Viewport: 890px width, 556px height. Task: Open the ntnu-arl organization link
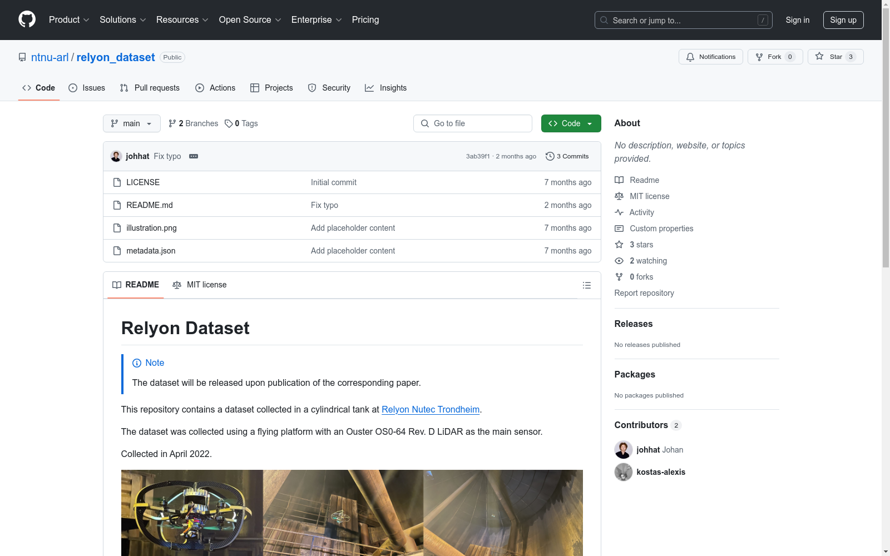[50, 57]
